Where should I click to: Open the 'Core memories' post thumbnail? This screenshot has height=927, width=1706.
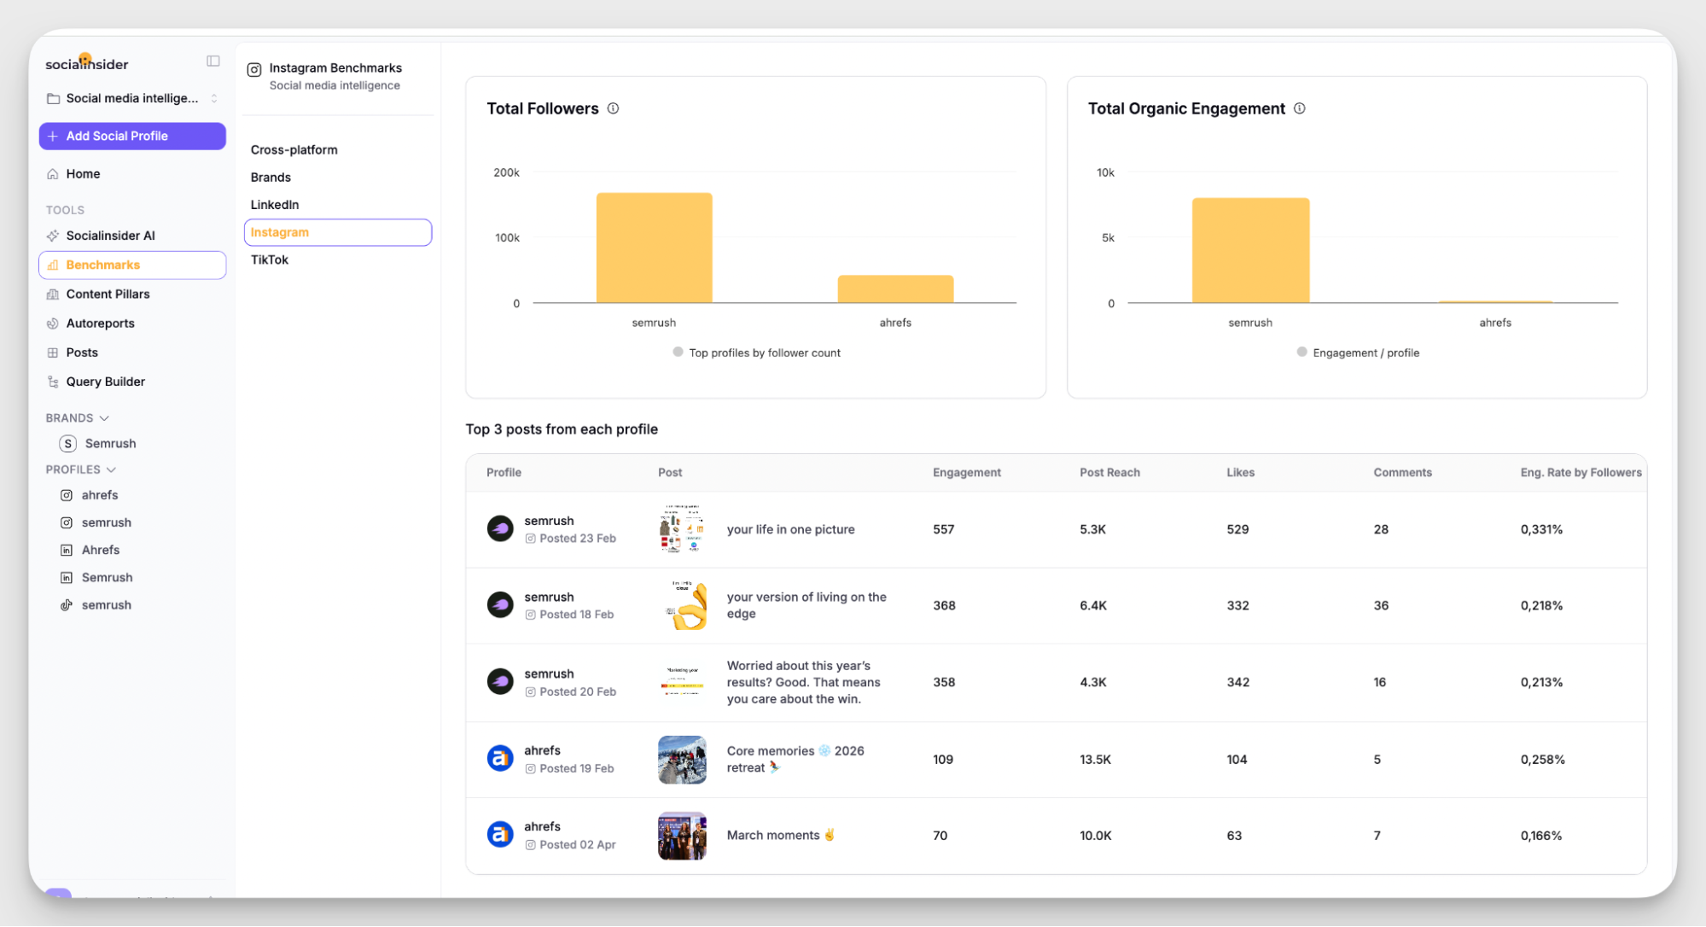point(682,760)
